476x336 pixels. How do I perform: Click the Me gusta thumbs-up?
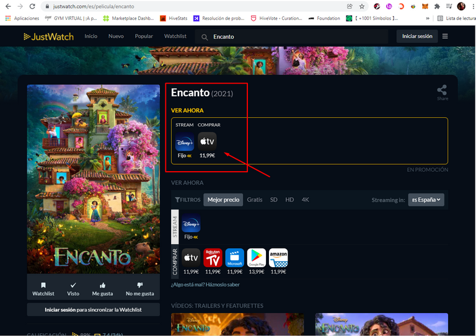103,285
